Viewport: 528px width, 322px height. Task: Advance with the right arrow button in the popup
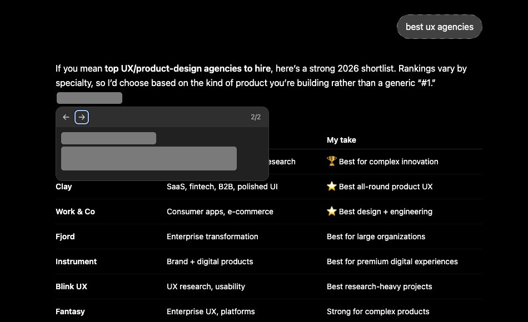point(82,117)
